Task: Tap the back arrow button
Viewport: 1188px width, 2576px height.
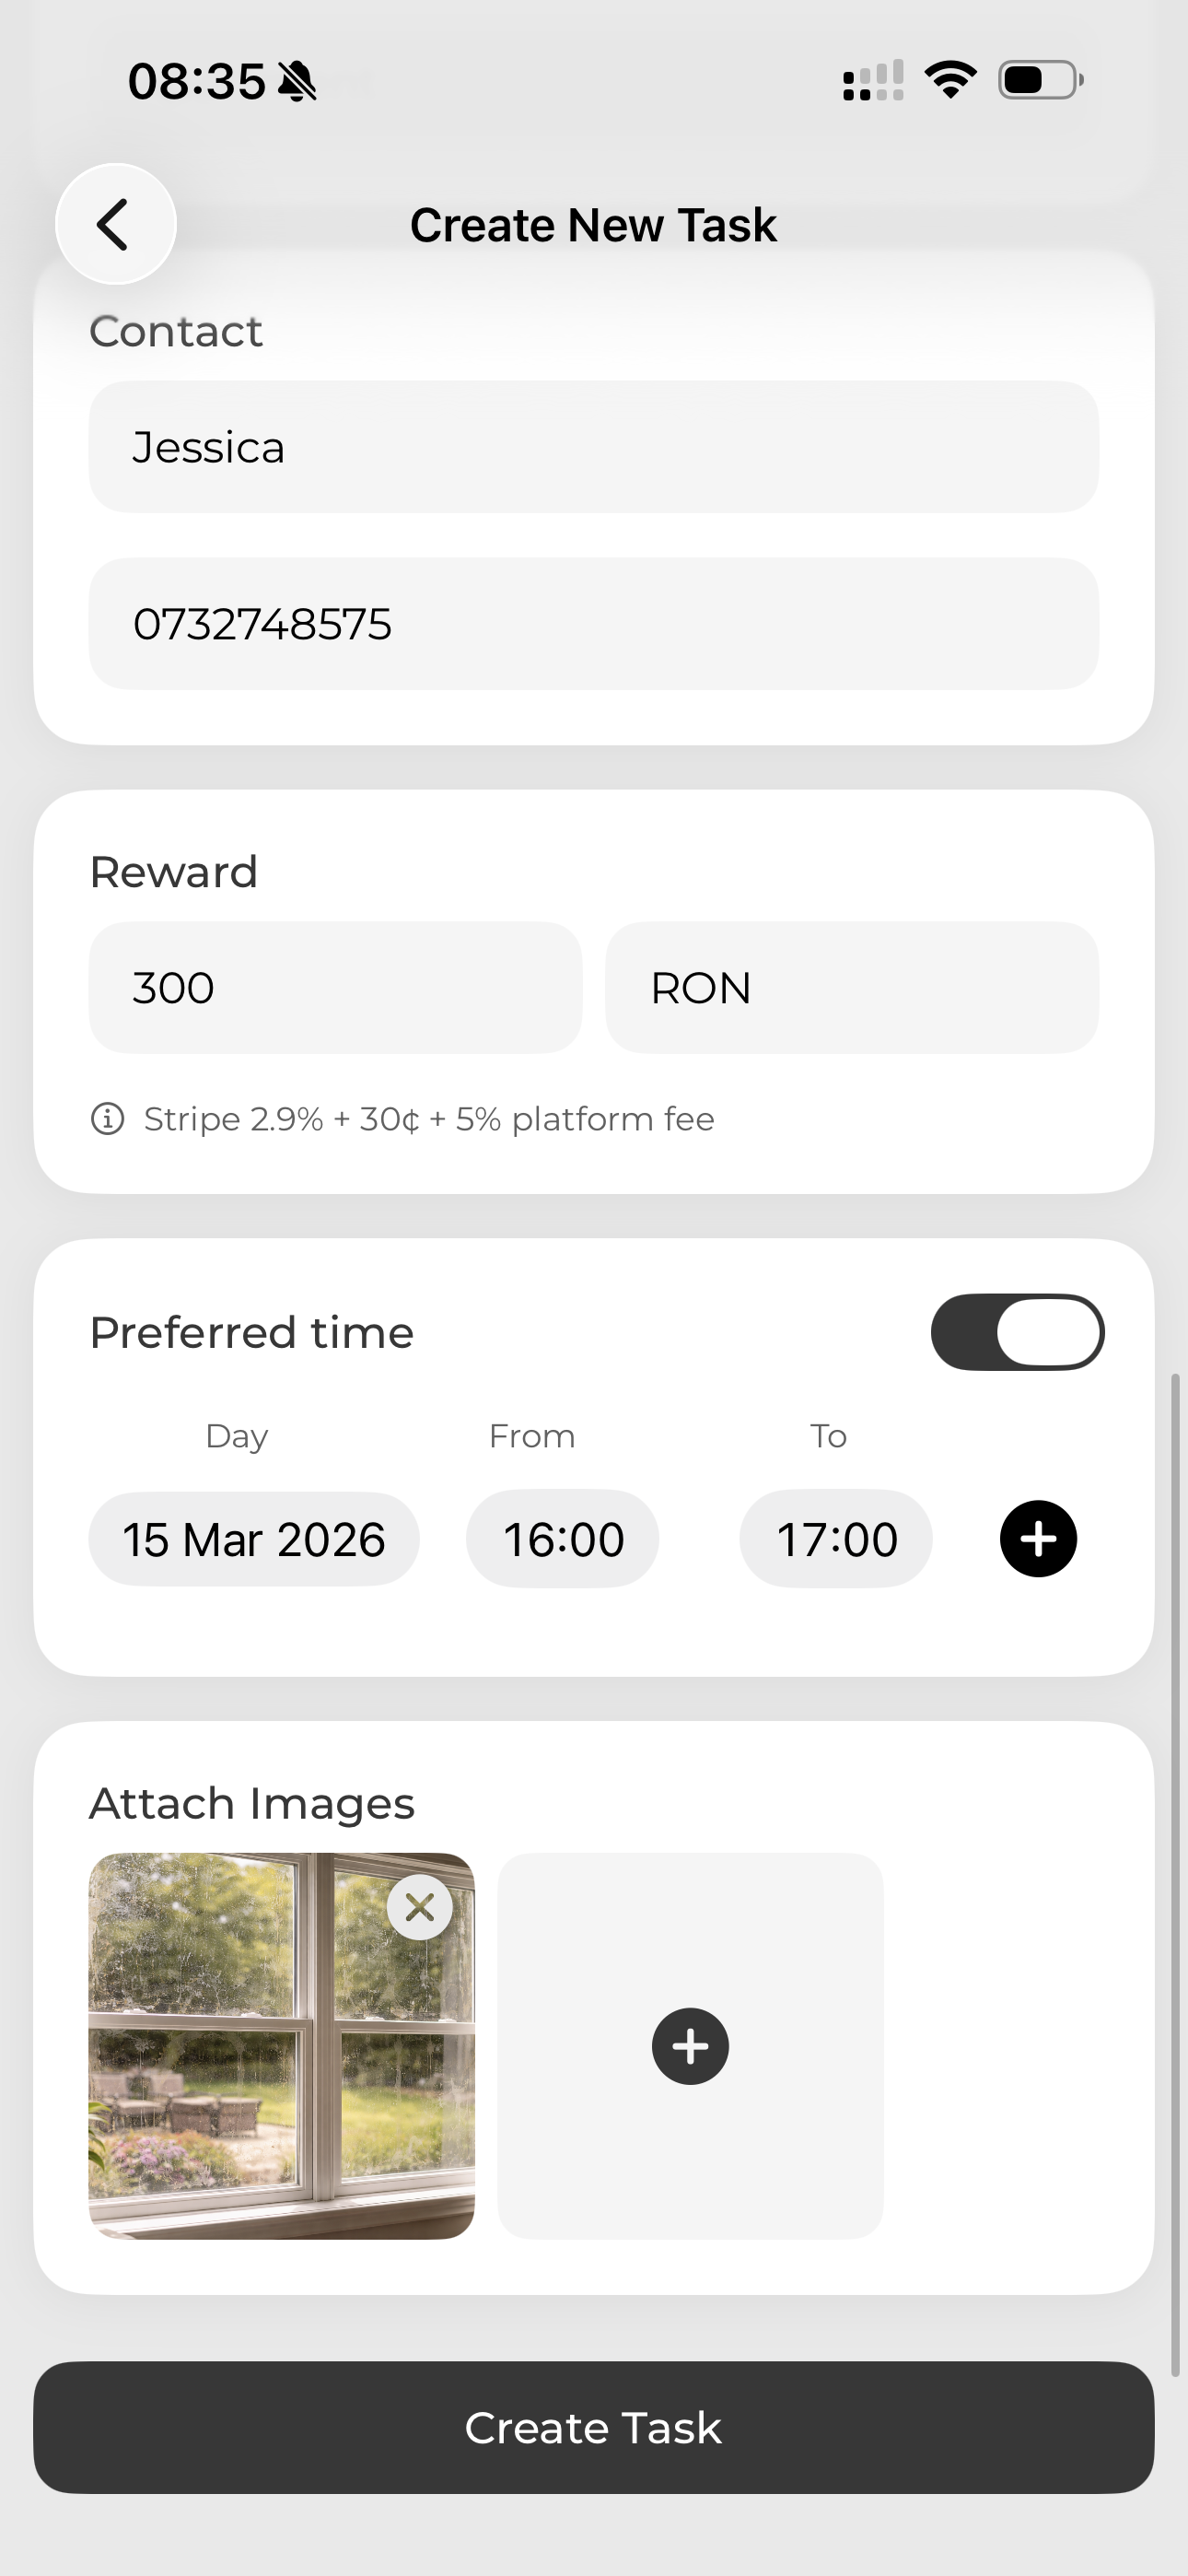Action: click(x=115, y=224)
